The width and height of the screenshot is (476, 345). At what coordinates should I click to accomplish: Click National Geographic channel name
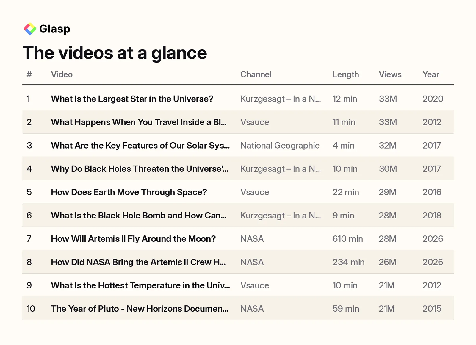click(280, 145)
